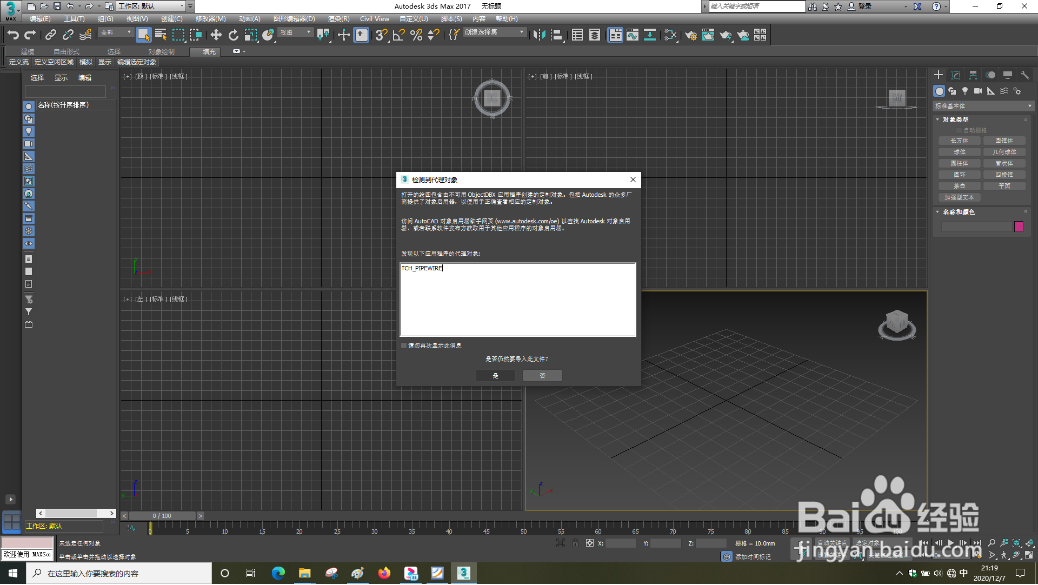The height and width of the screenshot is (585, 1038).
Task: Activate the Select and Rotate tool
Action: 234,35
